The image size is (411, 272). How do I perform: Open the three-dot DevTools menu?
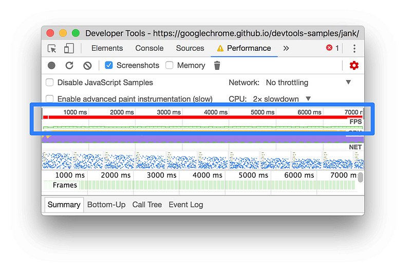pyautogui.click(x=354, y=48)
